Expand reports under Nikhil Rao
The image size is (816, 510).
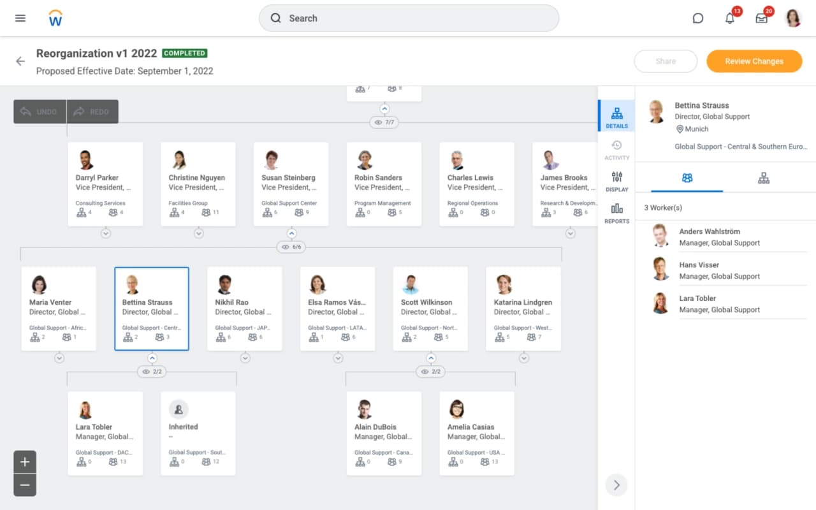point(245,358)
